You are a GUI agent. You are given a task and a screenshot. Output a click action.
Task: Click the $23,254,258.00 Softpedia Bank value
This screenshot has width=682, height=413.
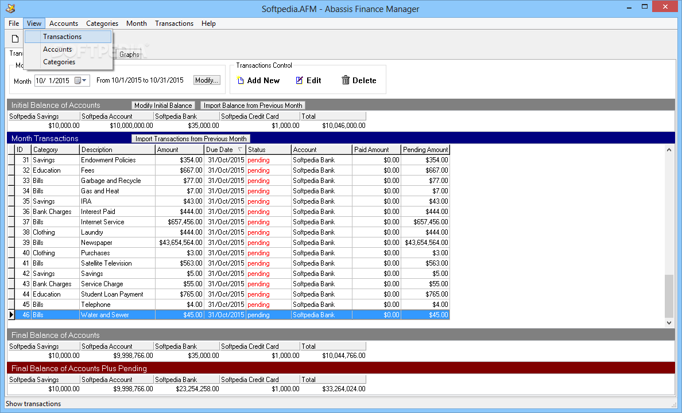pyautogui.click(x=197, y=389)
